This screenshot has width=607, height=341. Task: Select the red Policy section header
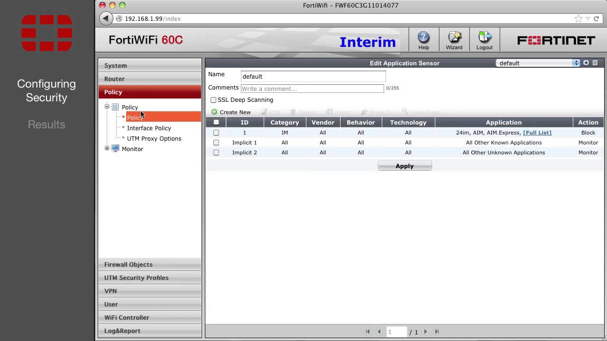(150, 92)
